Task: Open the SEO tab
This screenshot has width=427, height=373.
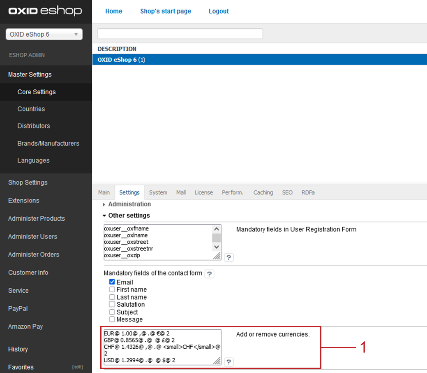Action: (x=287, y=192)
